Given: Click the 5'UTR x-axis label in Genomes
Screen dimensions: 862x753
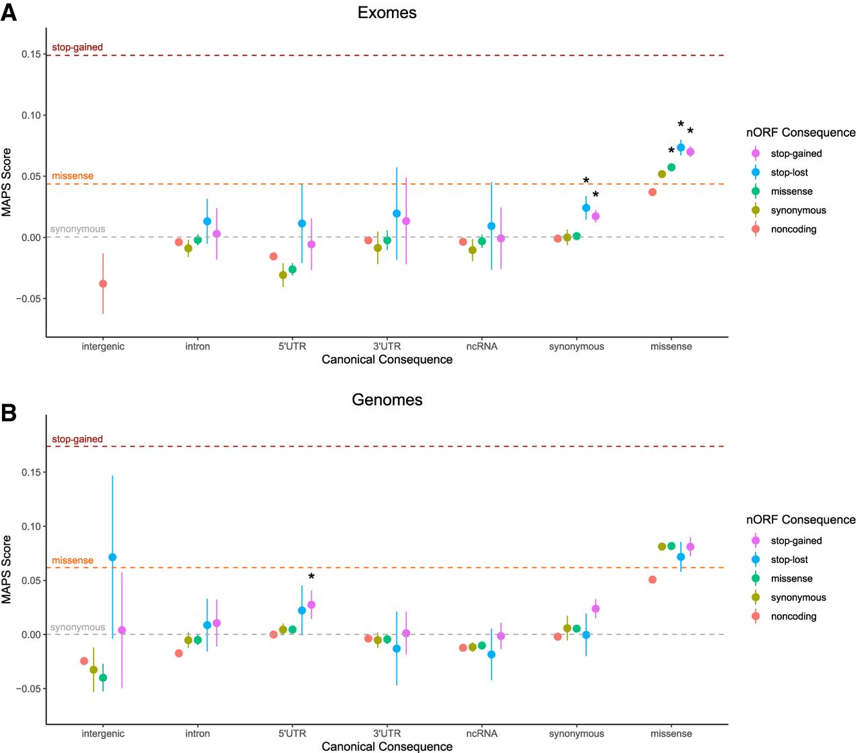Looking at the screenshot, I should tap(292, 733).
